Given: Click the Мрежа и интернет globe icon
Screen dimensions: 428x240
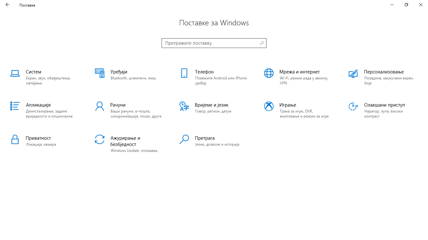Looking at the screenshot, I should click(x=269, y=73).
